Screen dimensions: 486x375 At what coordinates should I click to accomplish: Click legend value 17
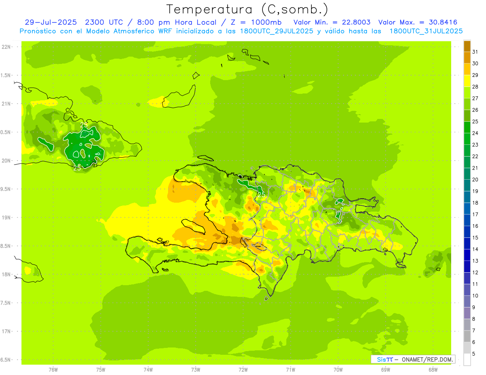475,215
